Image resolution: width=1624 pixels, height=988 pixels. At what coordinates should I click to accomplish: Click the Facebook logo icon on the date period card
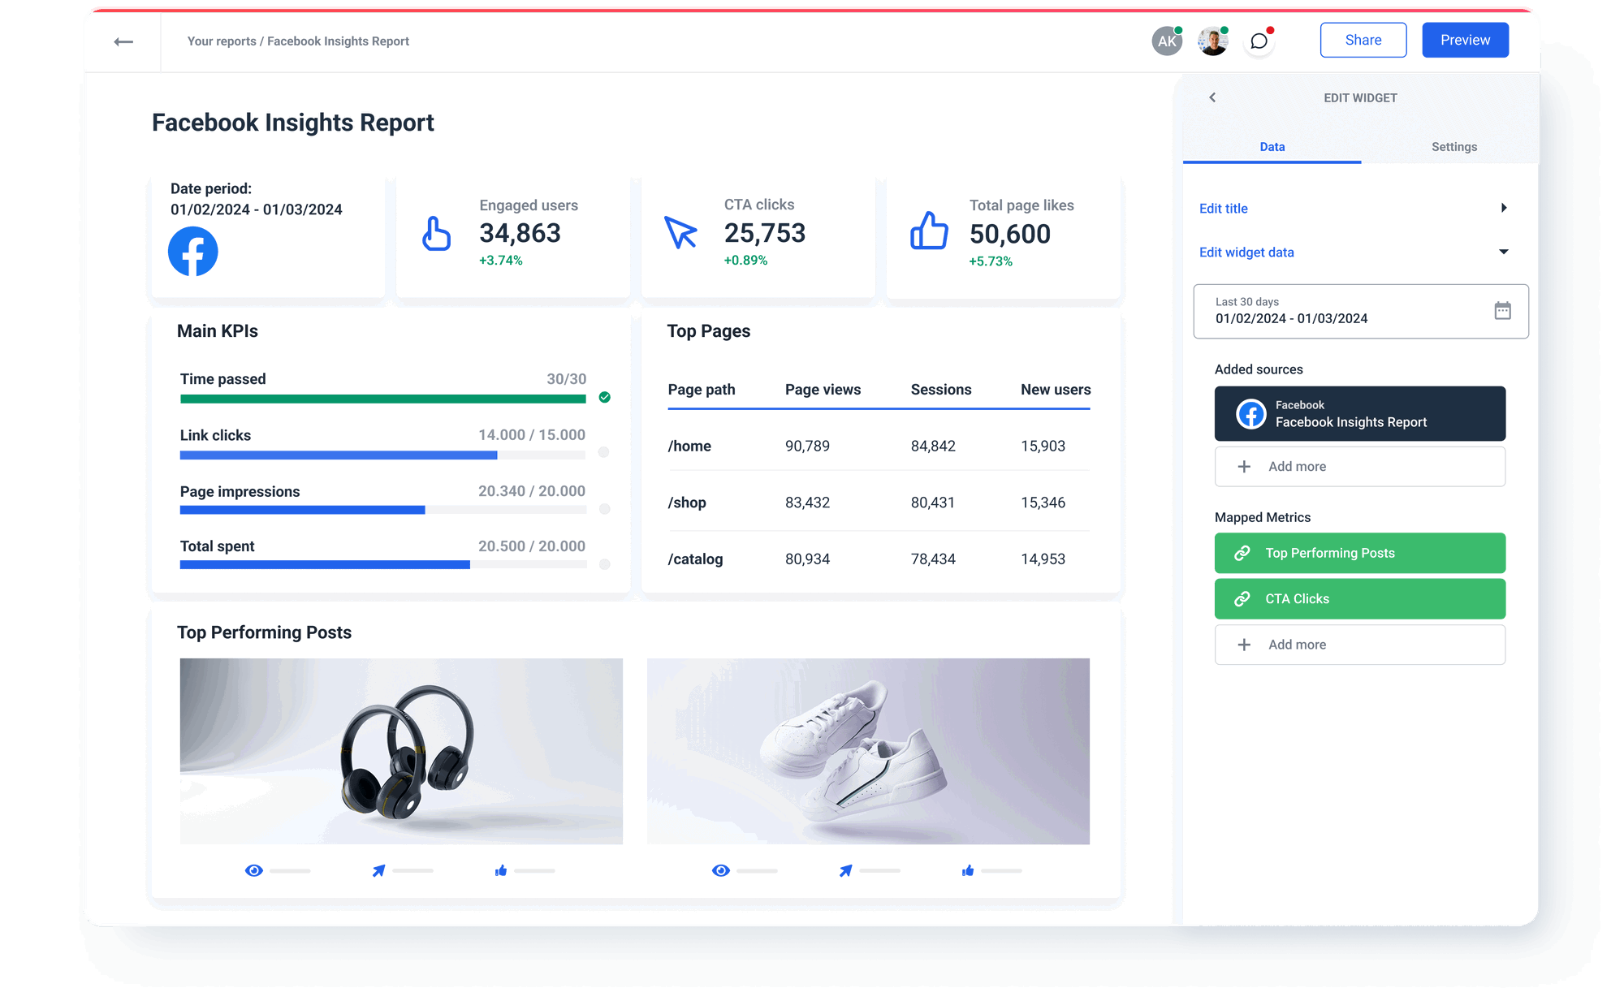[x=192, y=252]
